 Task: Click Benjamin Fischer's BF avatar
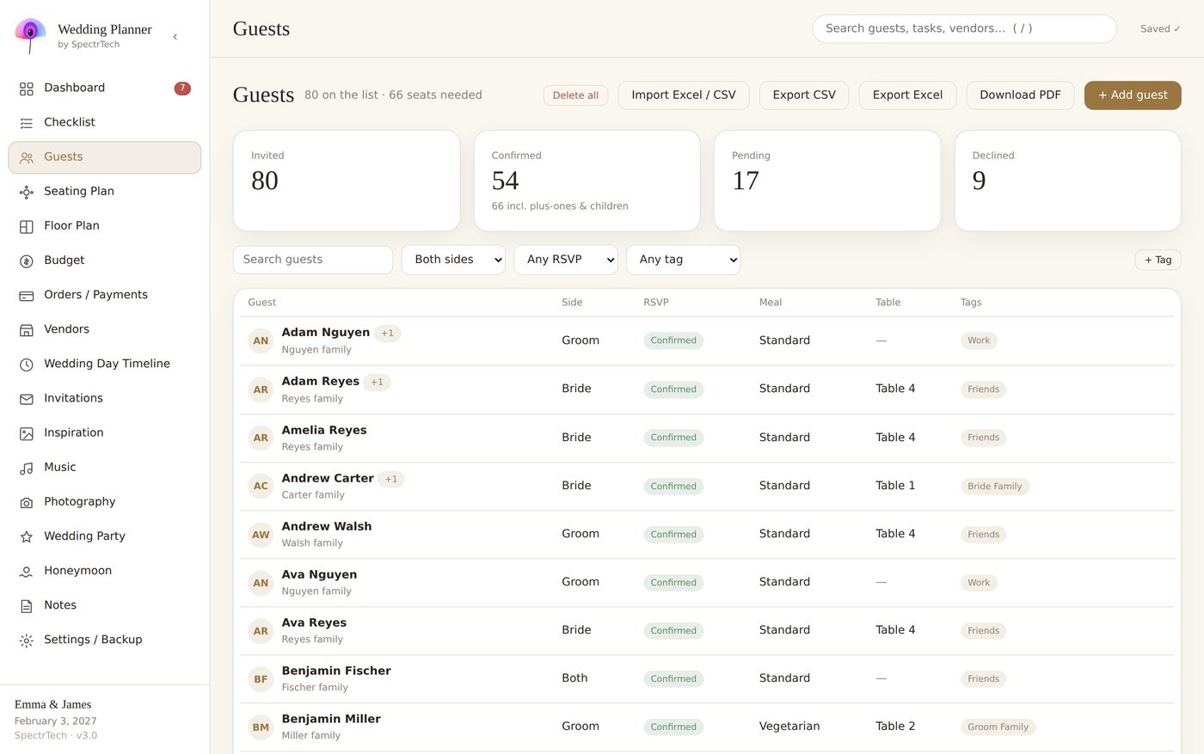coord(261,678)
